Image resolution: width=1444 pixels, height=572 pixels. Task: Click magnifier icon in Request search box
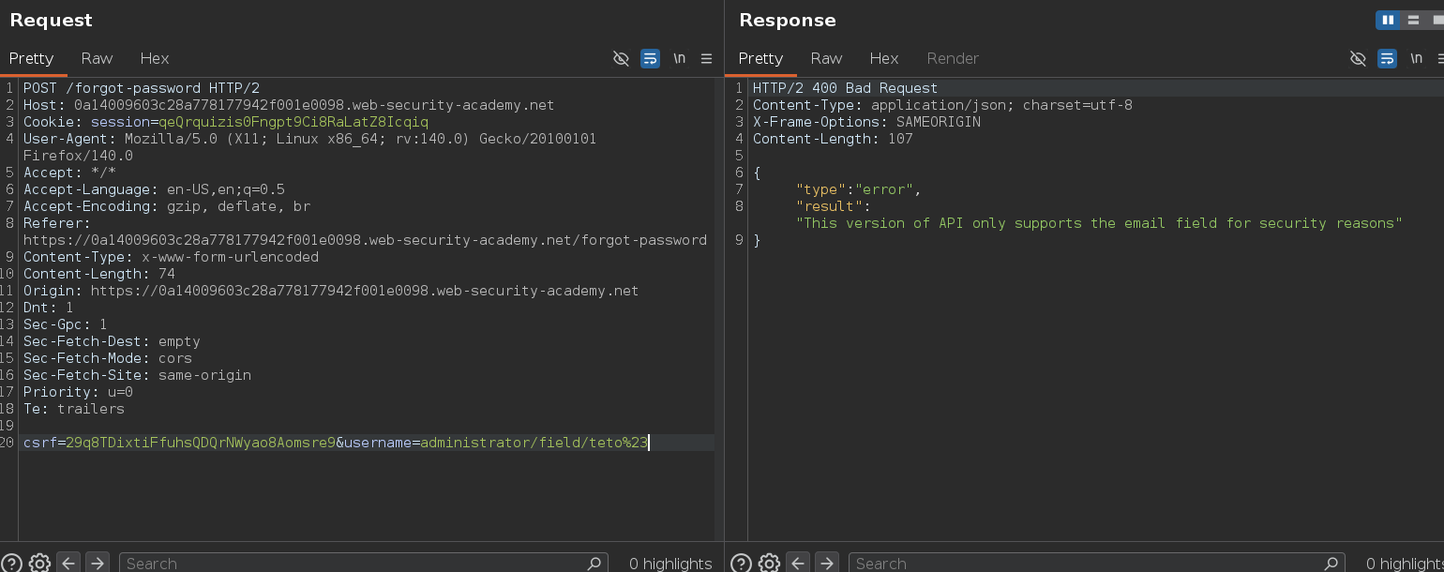click(594, 563)
